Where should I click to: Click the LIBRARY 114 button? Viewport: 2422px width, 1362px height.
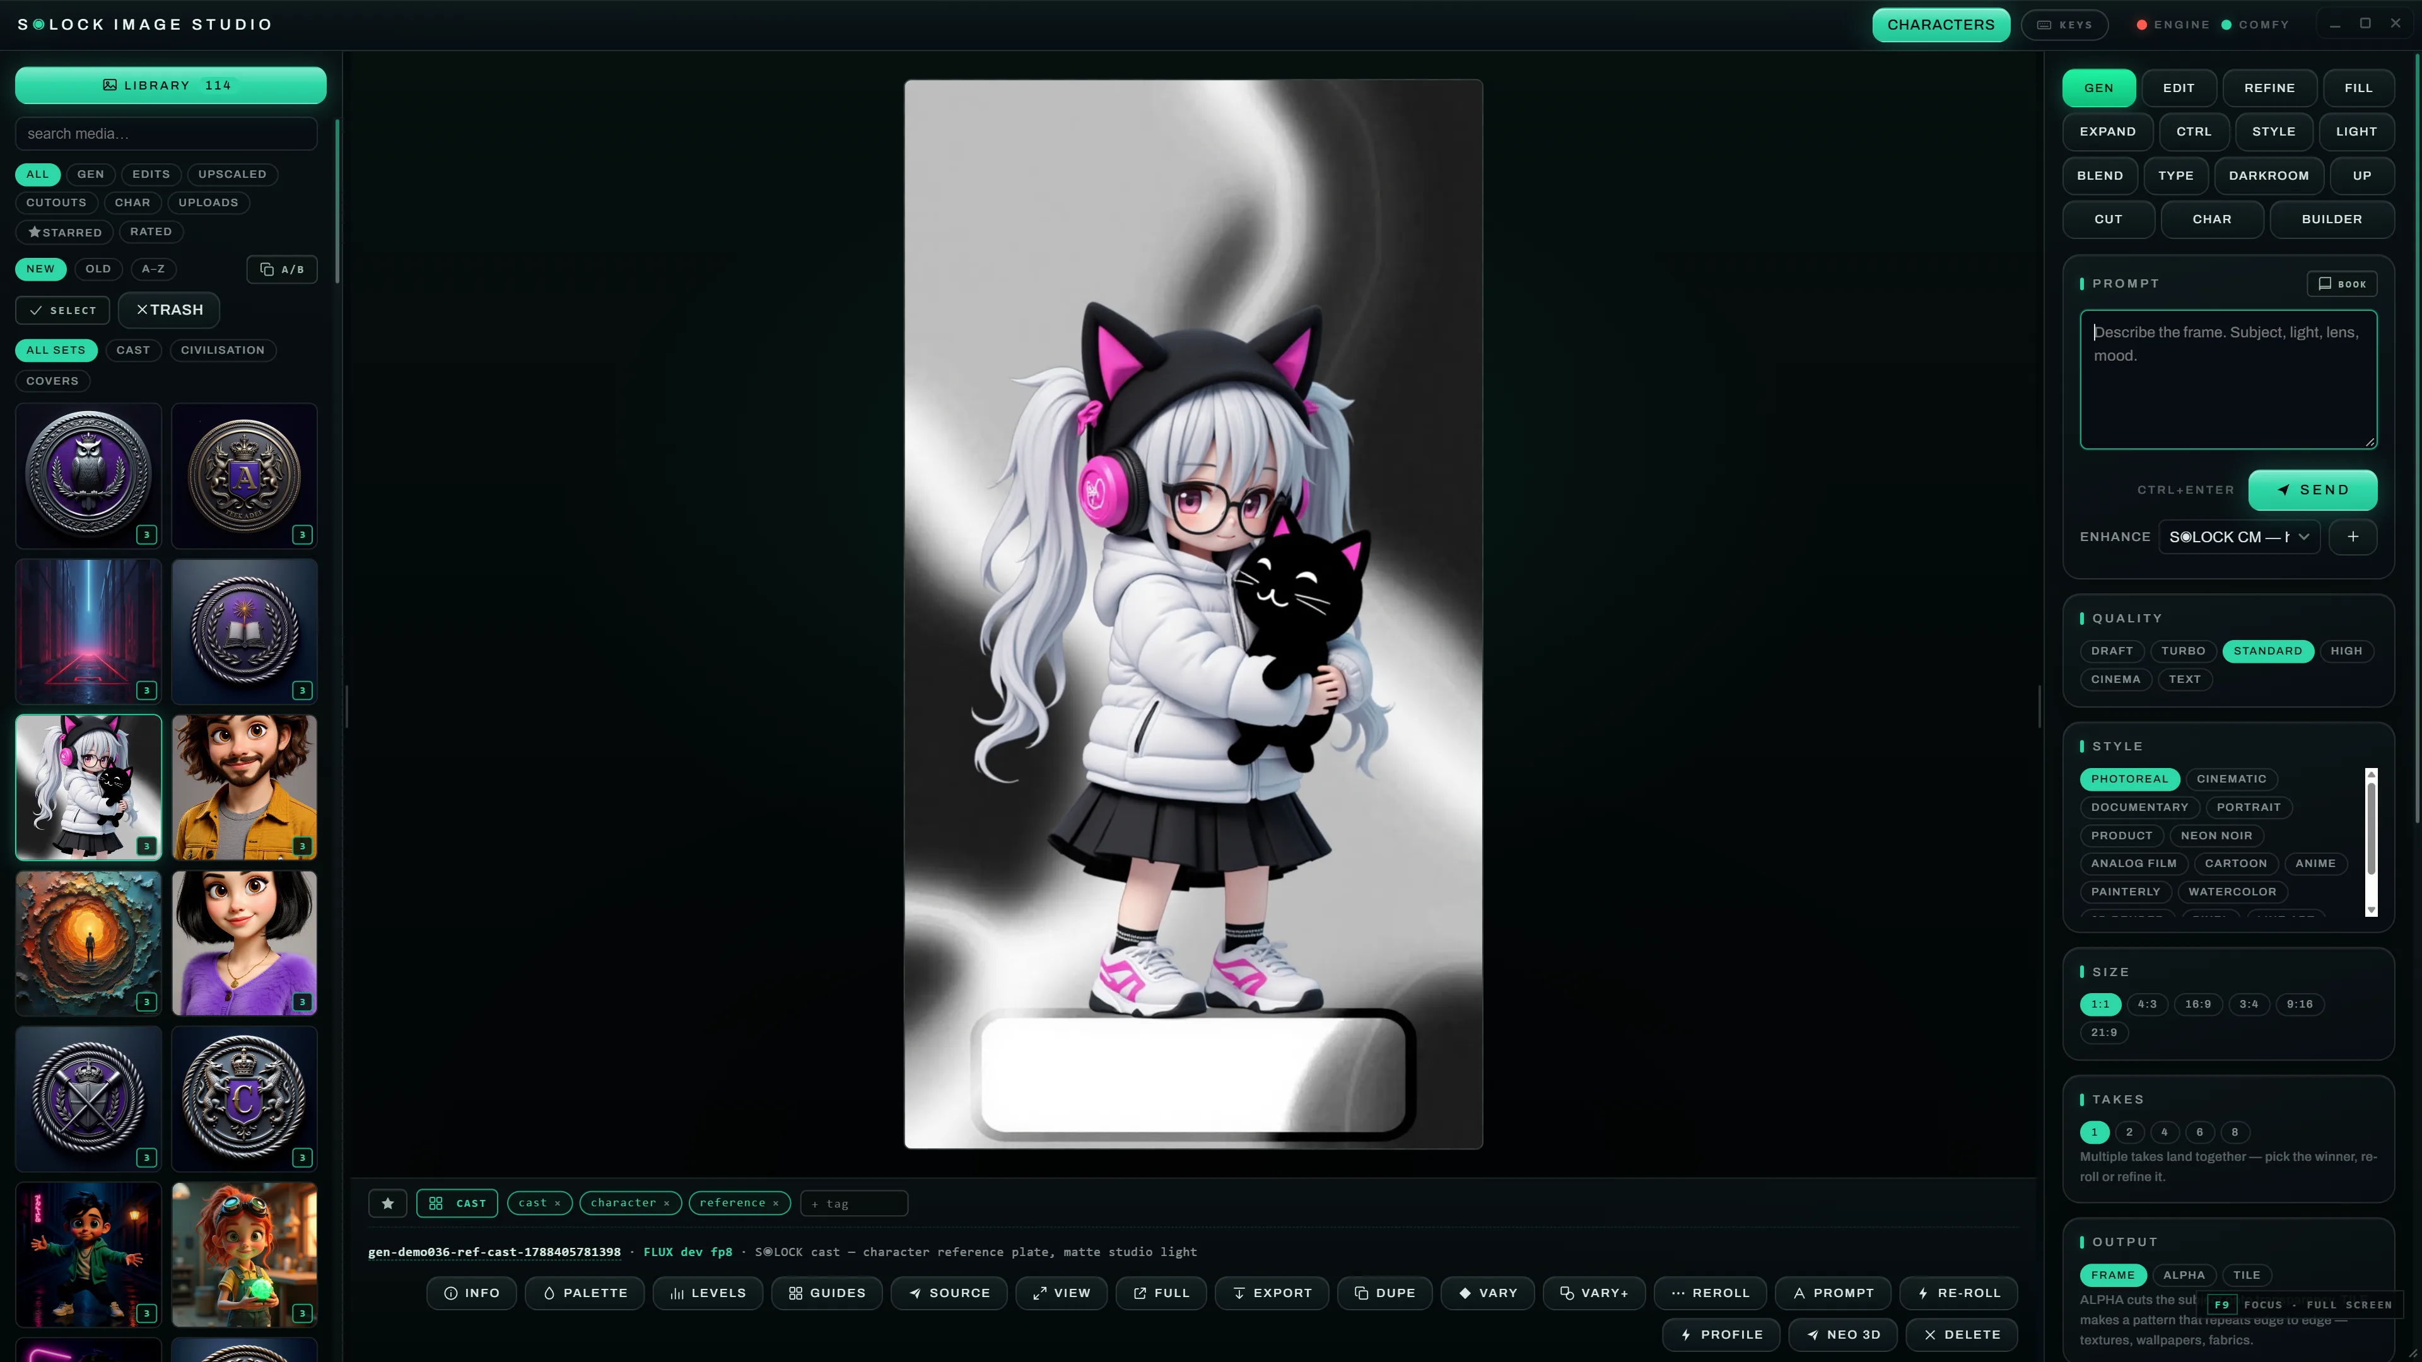(x=170, y=86)
